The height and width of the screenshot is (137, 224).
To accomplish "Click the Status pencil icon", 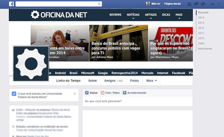I will (x=87, y=93).
